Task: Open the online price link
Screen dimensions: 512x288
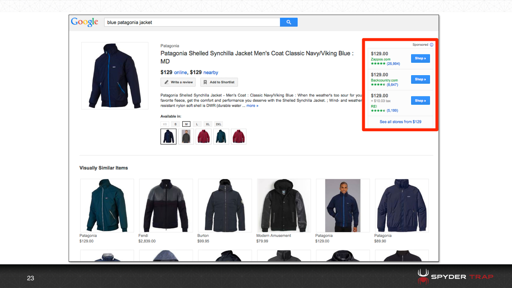Action: click(180, 72)
